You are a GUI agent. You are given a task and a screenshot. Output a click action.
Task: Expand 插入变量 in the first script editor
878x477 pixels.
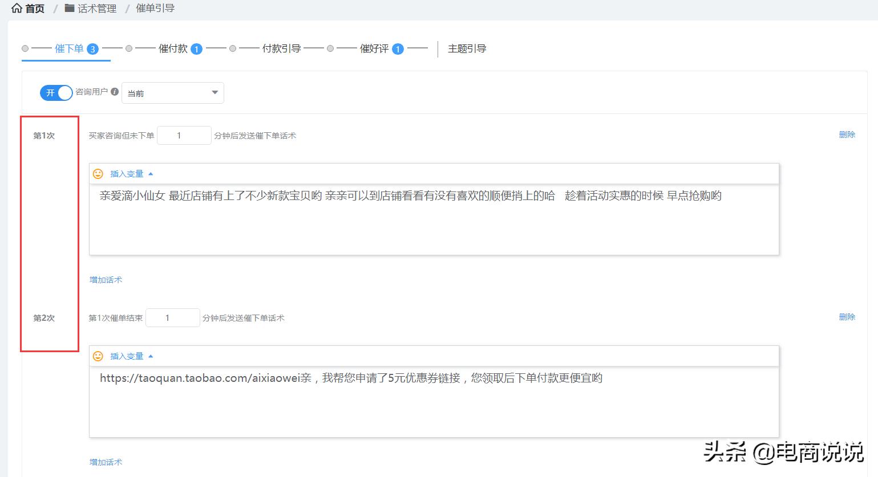[131, 174]
